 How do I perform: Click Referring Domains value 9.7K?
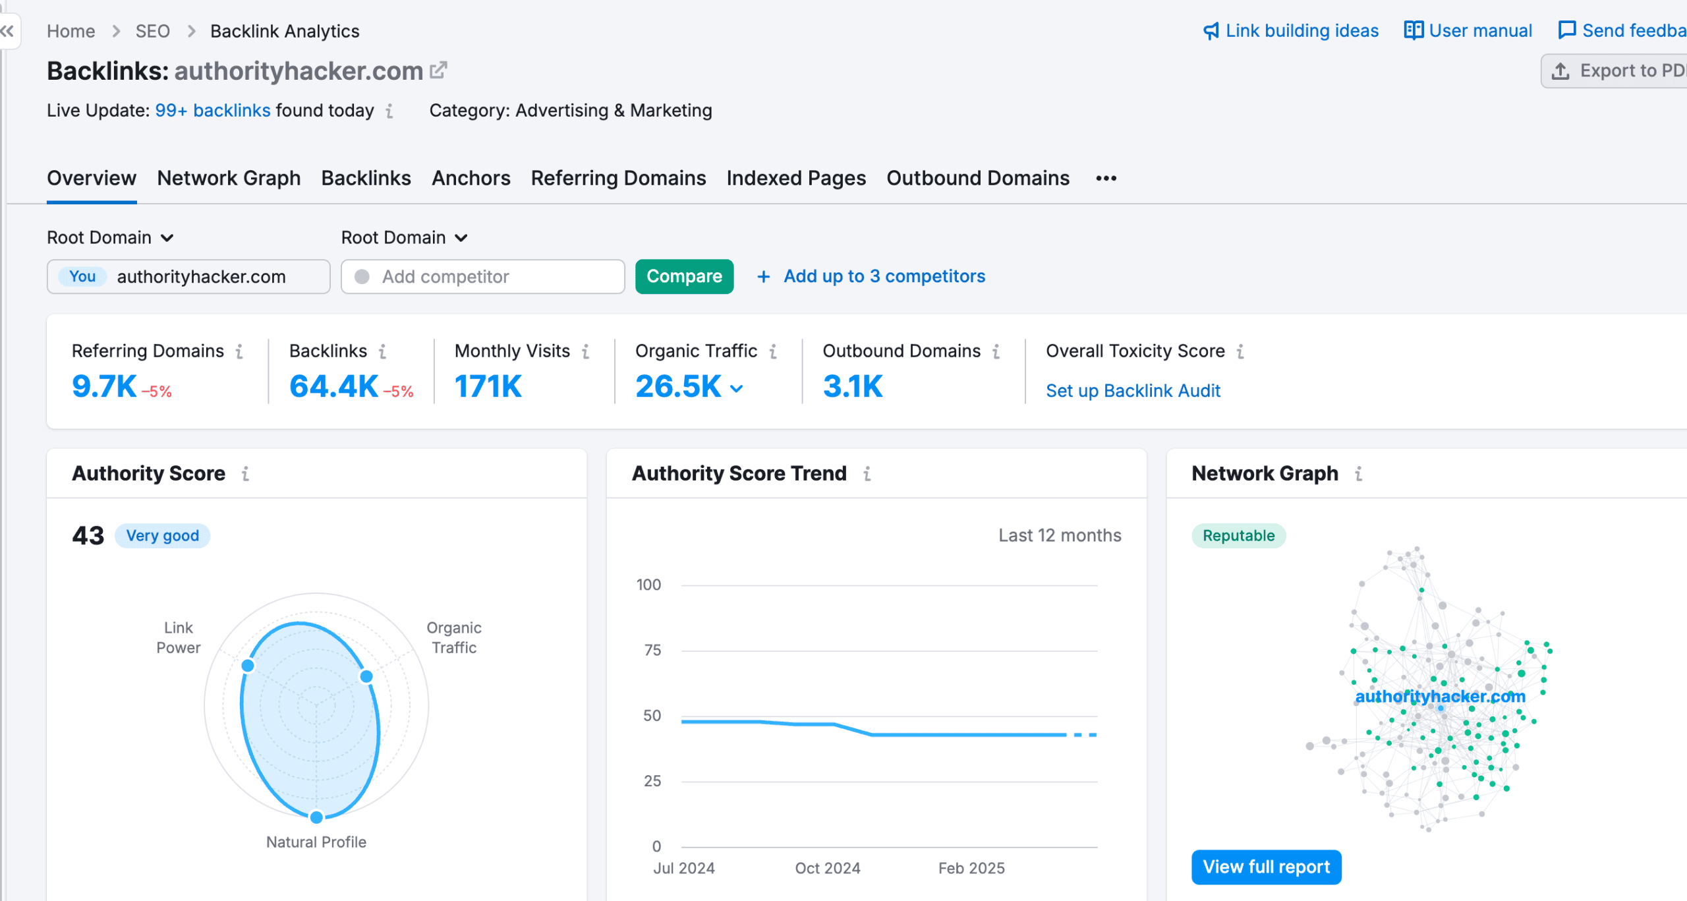(x=104, y=386)
